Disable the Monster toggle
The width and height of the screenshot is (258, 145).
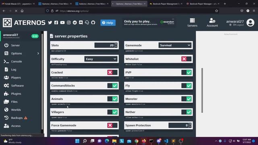pyautogui.click(x=186, y=99)
